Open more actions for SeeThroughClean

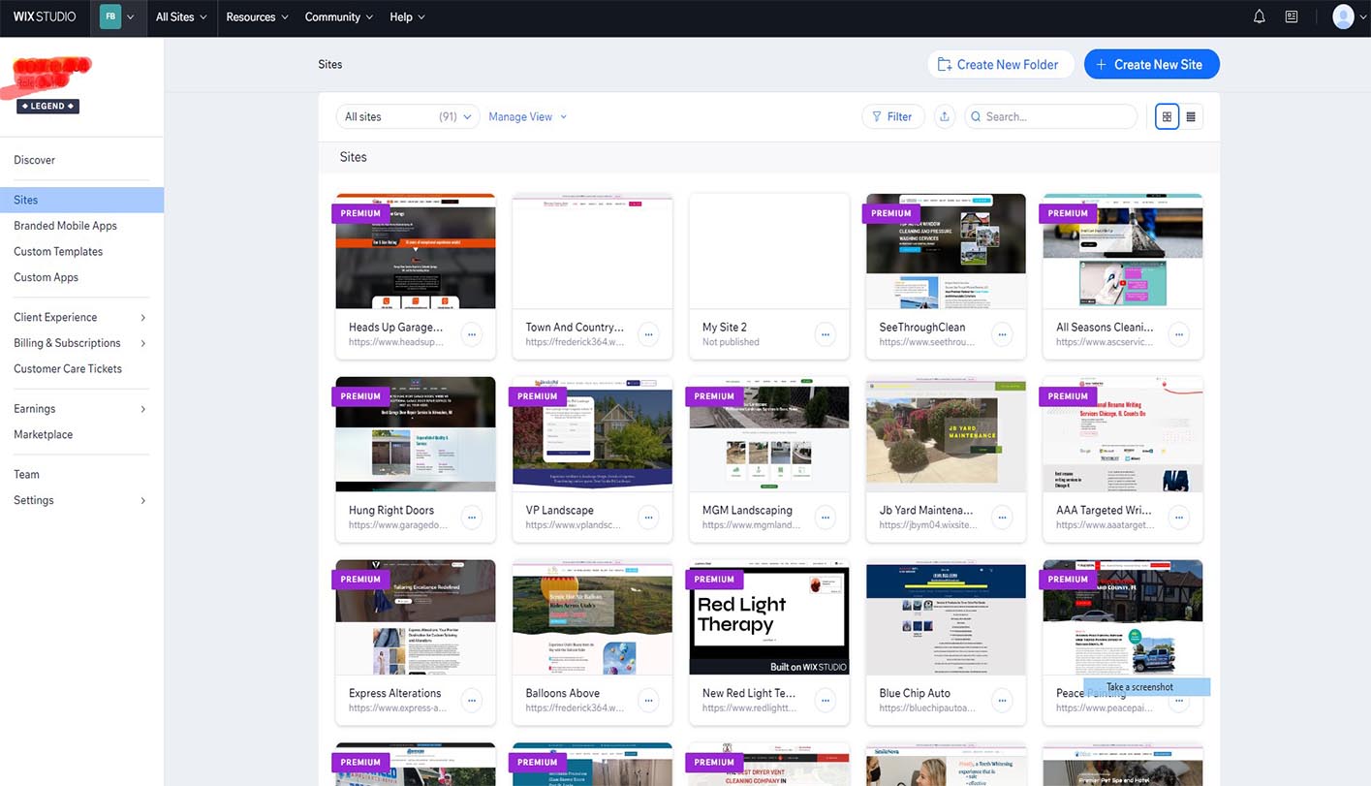(x=1003, y=334)
